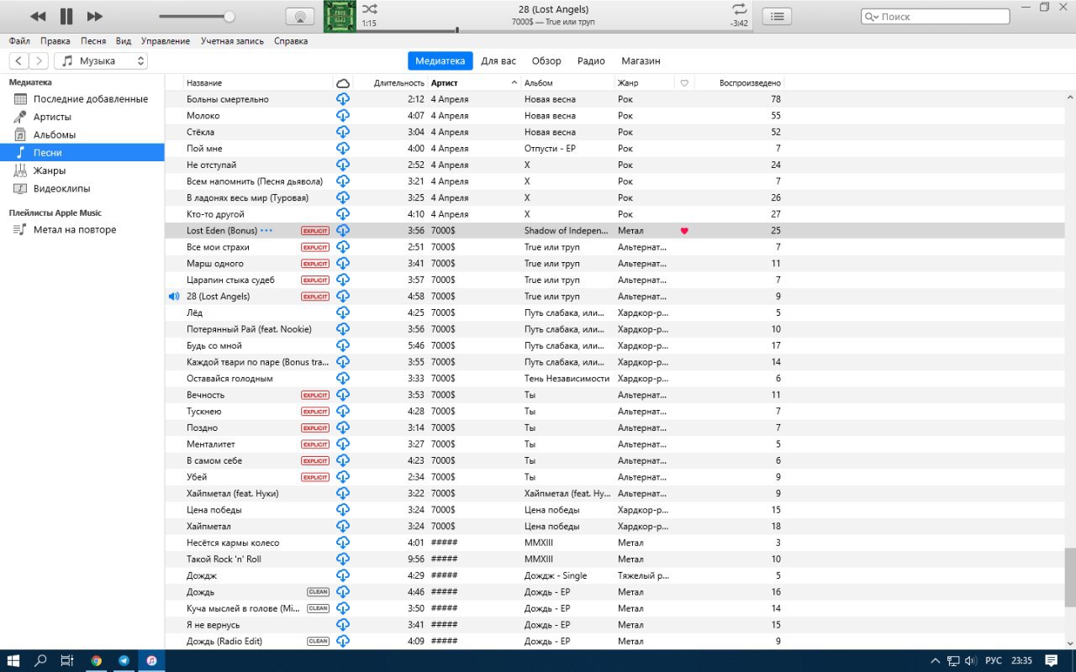This screenshot has height=672, width=1076.
Task: Sort by the heart column header
Action: [684, 82]
